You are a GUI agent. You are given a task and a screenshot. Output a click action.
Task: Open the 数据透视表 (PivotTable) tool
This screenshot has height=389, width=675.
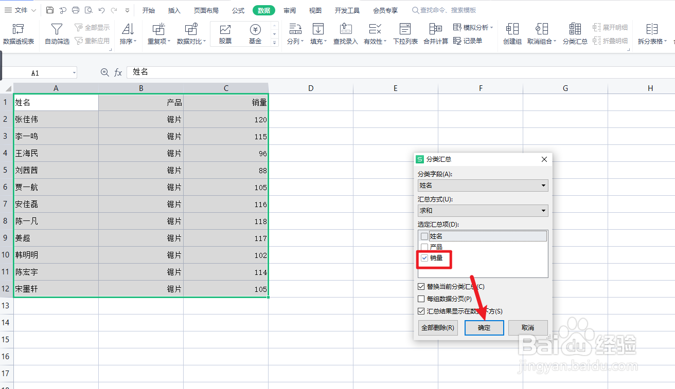coord(19,33)
